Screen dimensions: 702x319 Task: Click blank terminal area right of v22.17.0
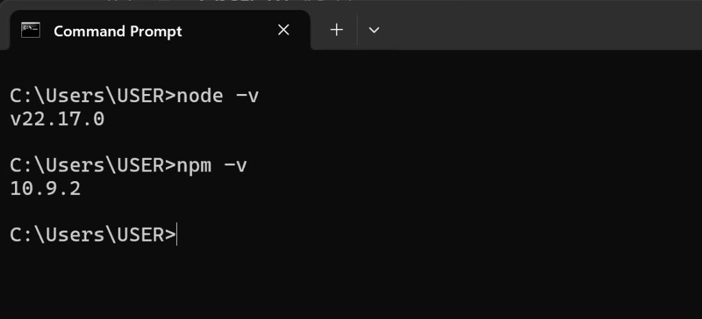tap(403, 119)
